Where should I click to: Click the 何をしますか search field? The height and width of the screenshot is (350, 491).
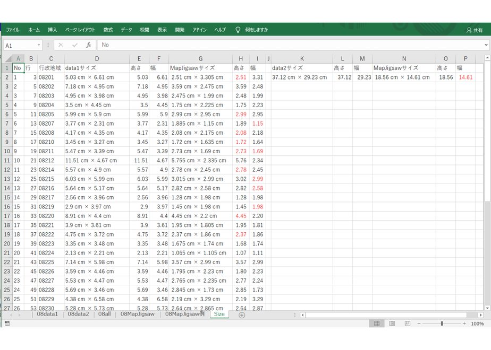(257, 30)
